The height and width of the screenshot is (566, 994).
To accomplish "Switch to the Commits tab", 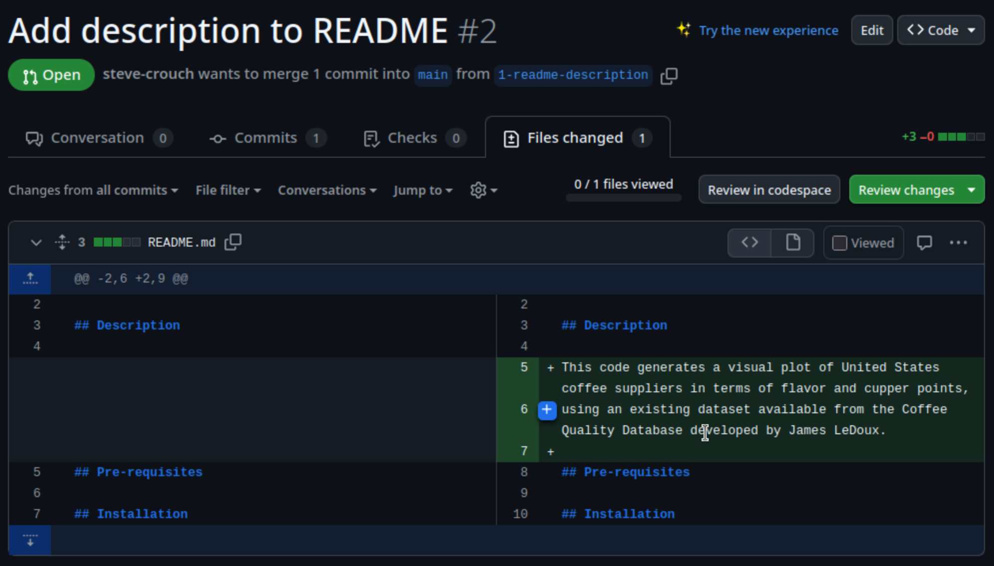I will click(x=267, y=138).
